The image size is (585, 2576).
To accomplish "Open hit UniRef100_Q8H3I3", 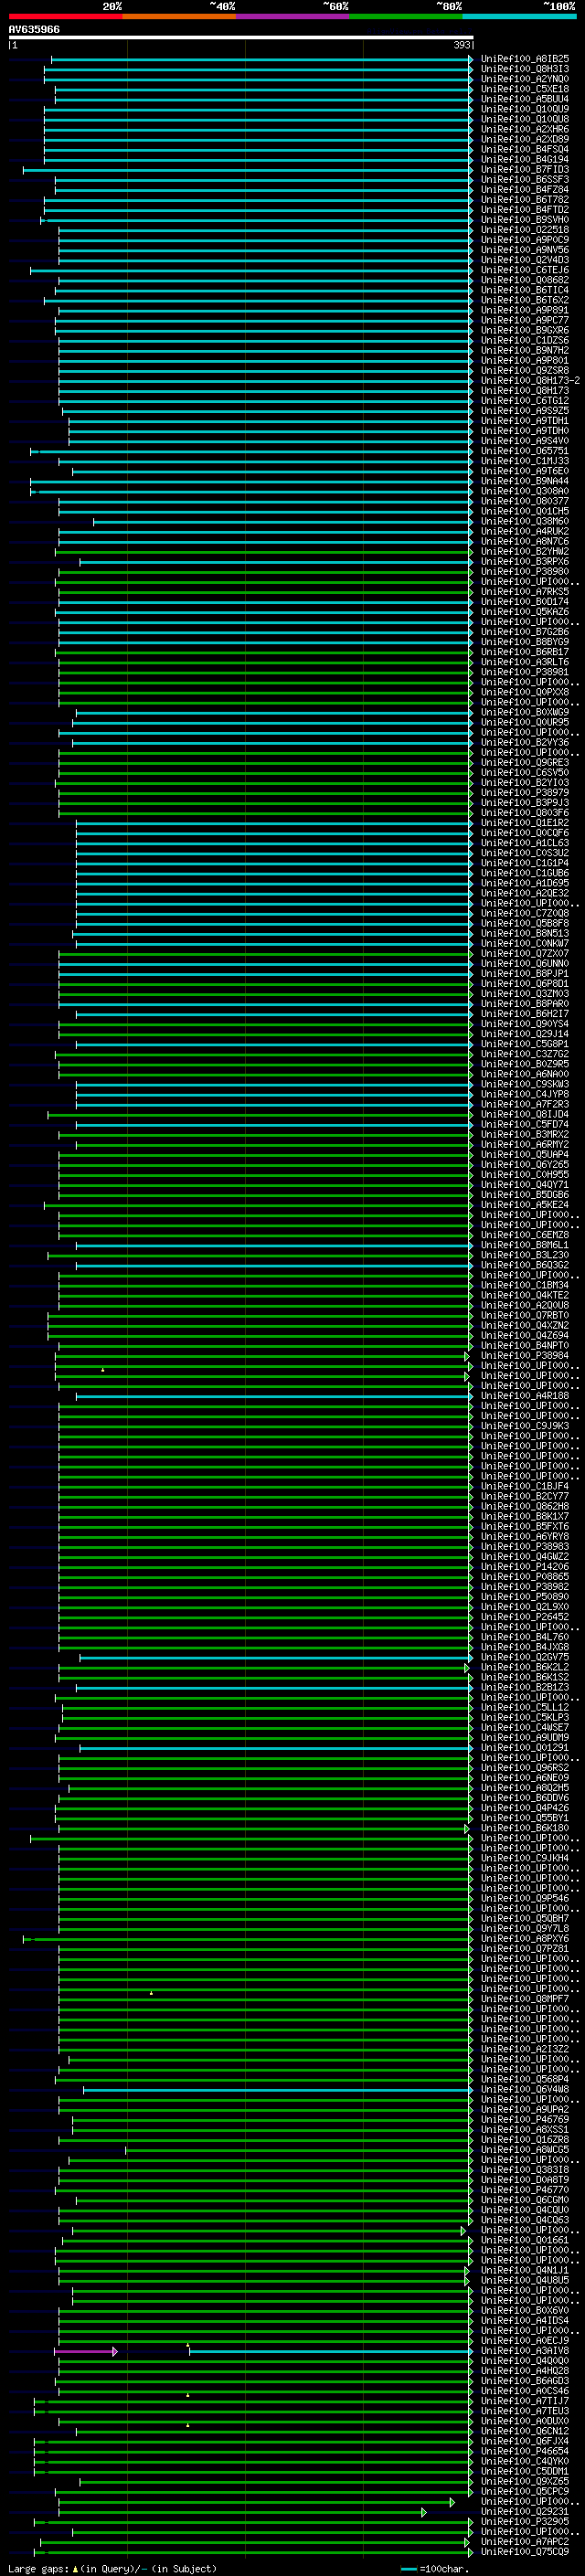I will pos(524,69).
